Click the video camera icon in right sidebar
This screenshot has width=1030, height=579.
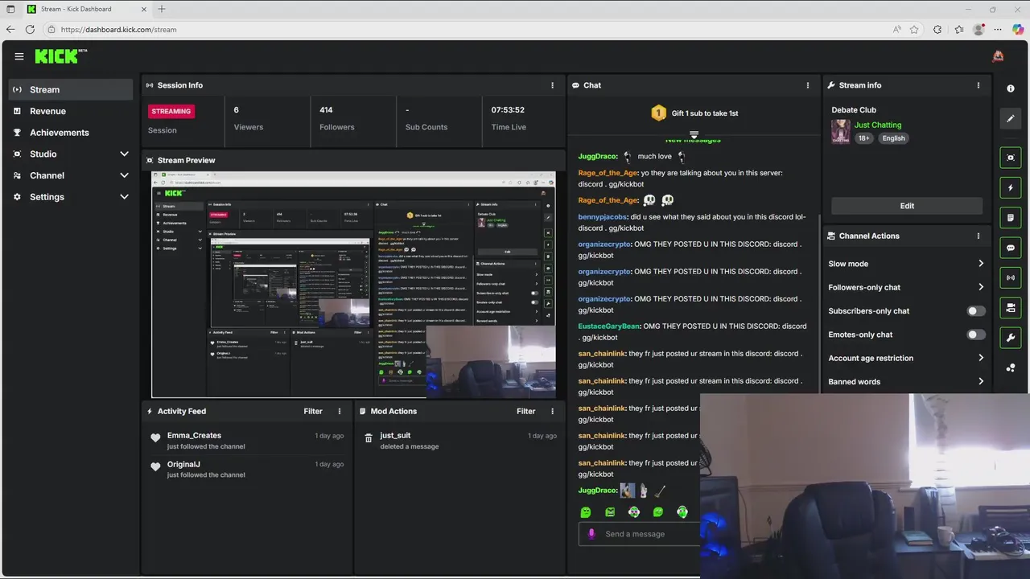[x=1011, y=307]
